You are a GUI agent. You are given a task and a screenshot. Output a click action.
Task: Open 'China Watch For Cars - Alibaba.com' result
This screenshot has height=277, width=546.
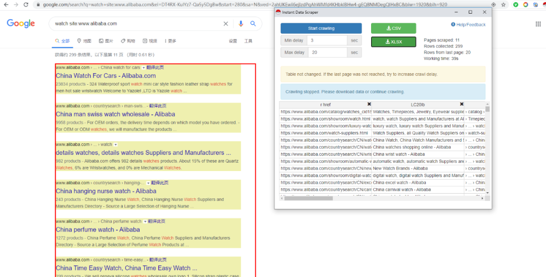point(106,76)
